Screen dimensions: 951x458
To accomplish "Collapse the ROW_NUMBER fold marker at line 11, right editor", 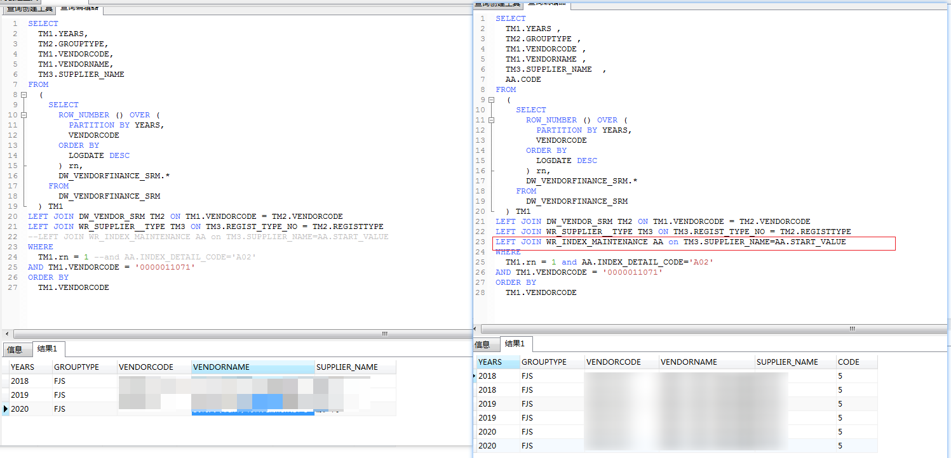I will pos(491,121).
